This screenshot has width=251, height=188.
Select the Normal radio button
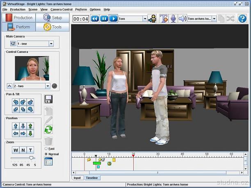[46, 154]
